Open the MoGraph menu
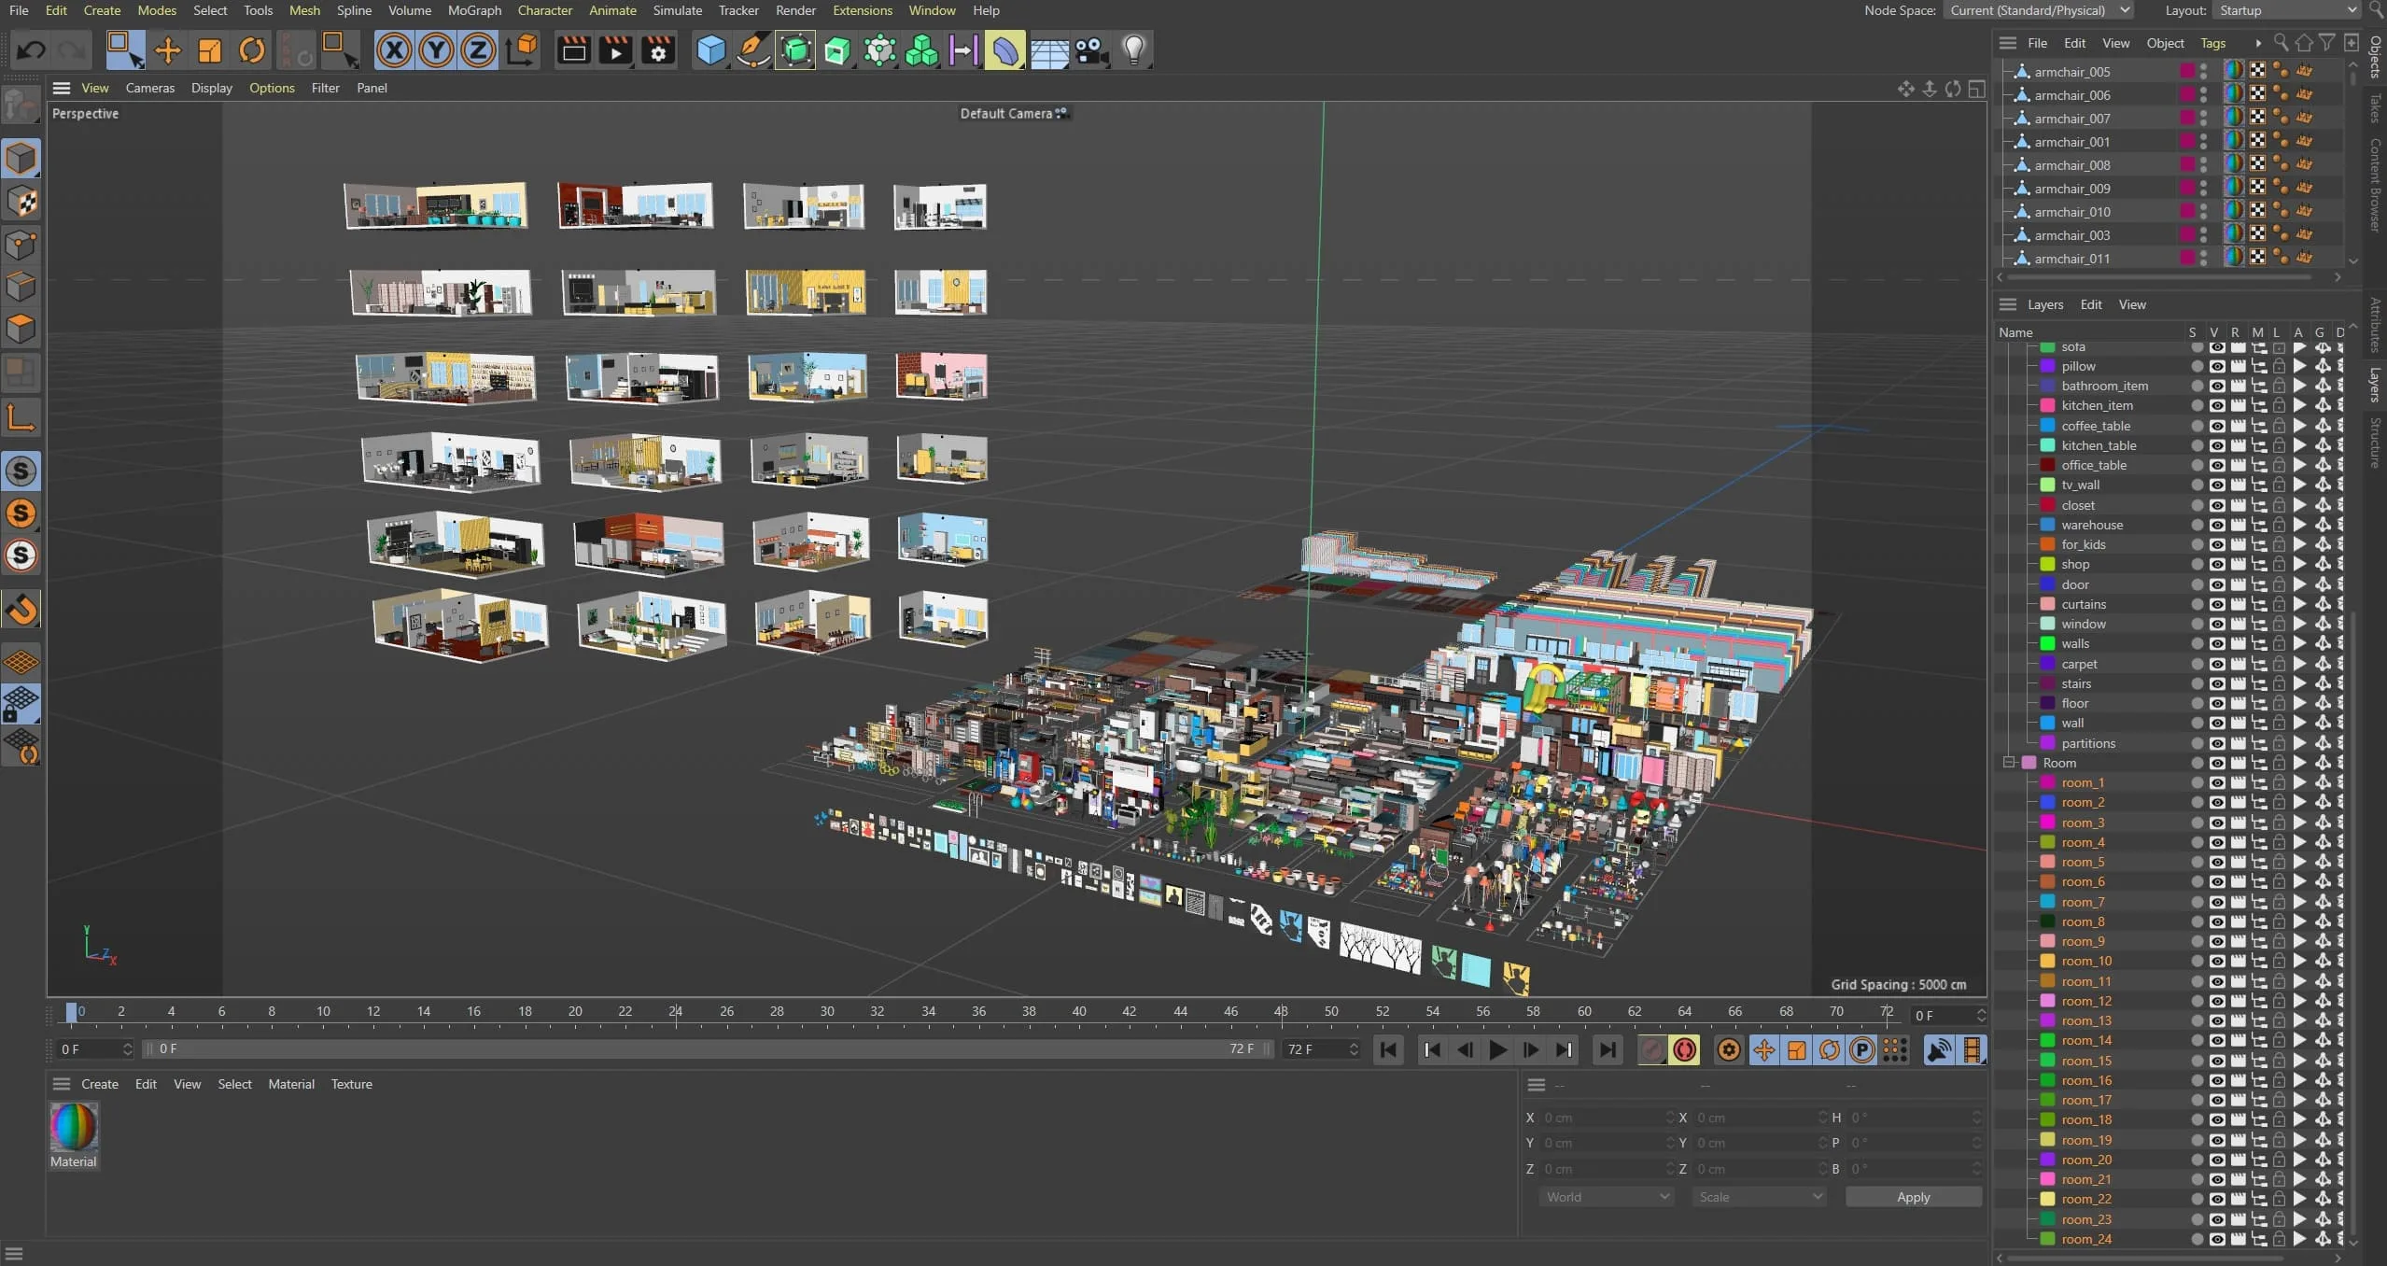The height and width of the screenshot is (1266, 2387). coord(474,10)
